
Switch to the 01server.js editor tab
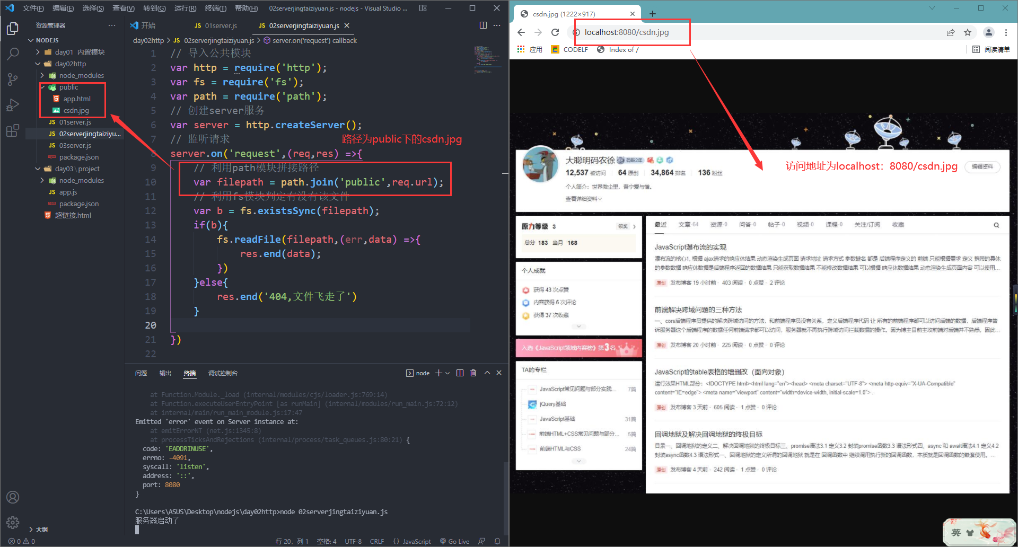pyautogui.click(x=215, y=25)
